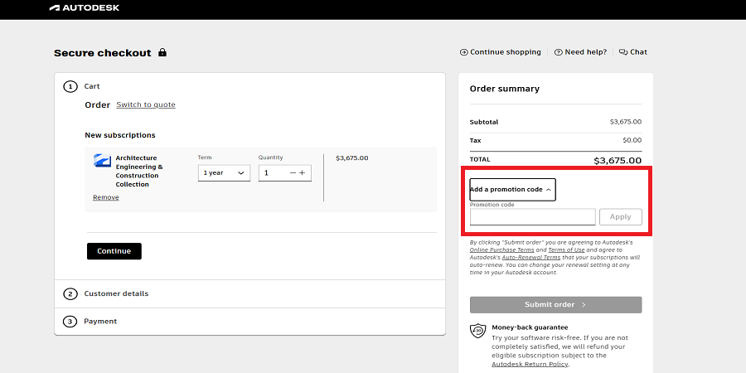Viewport: 746px width, 373px height.
Task: Select the Cart step heading
Action: 92,86
